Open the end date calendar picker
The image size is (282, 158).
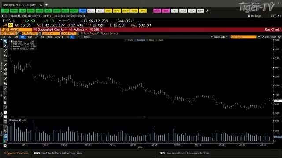coord(40,33)
